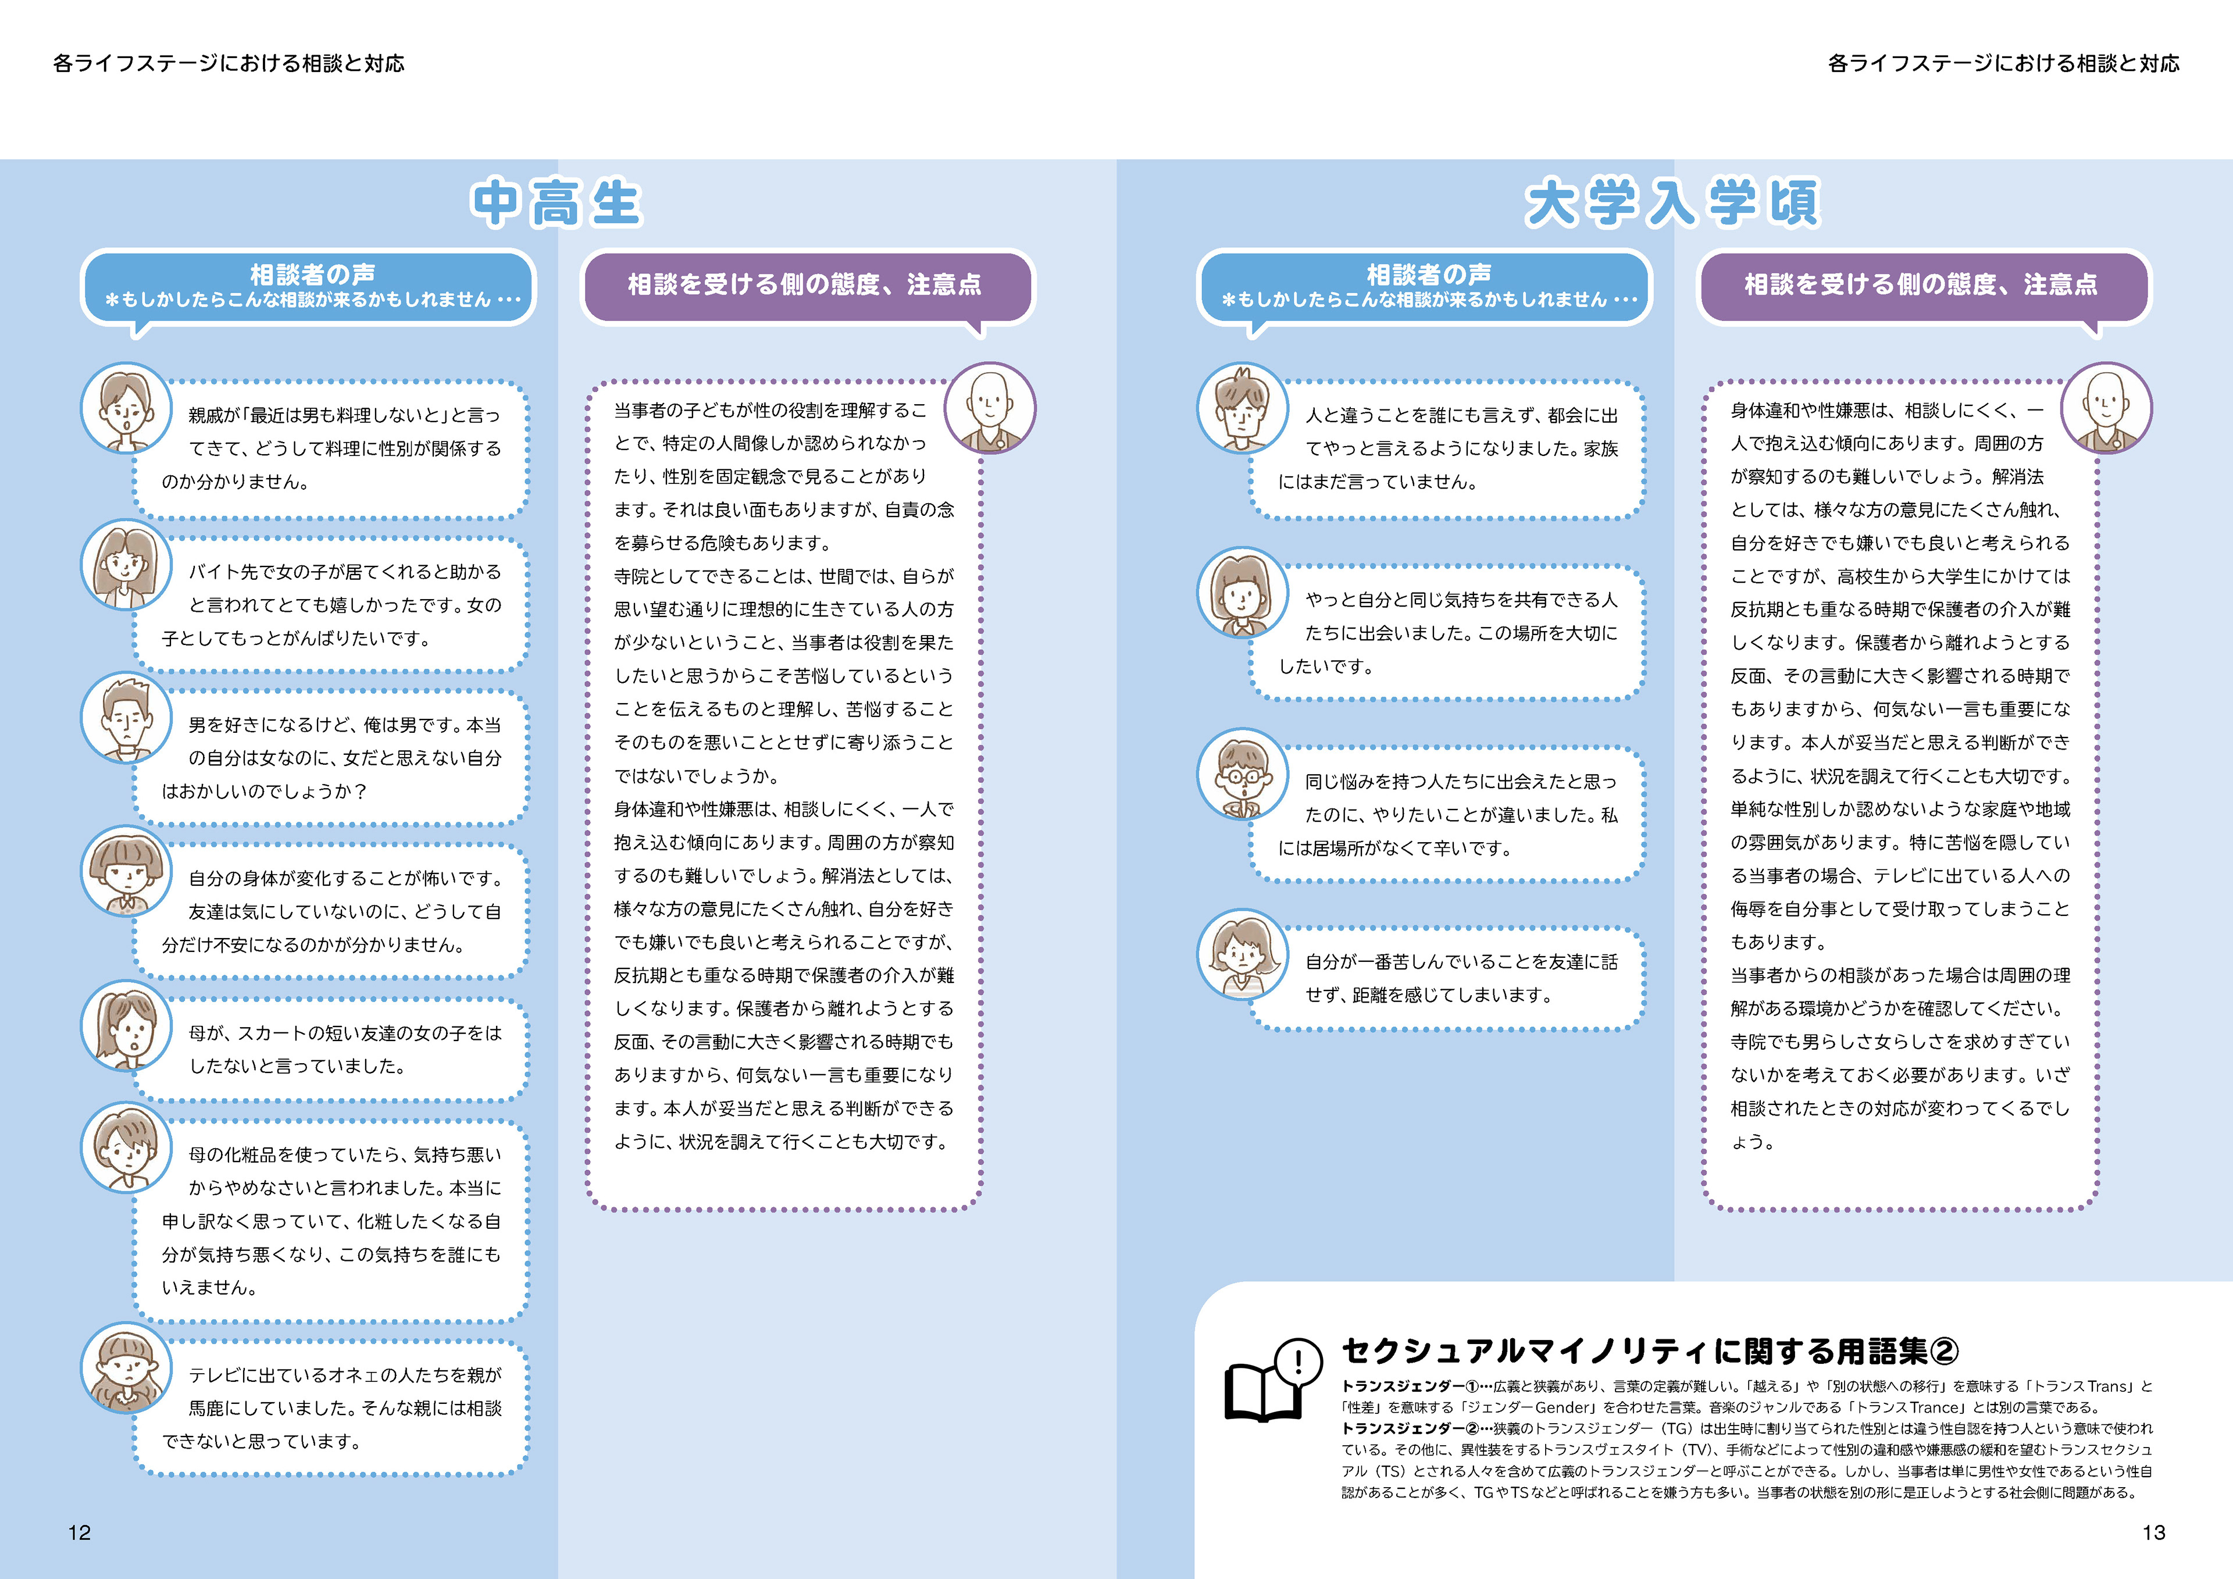The height and width of the screenshot is (1579, 2233).
Task: Click the 中高生 section heading
Action: click(557, 204)
